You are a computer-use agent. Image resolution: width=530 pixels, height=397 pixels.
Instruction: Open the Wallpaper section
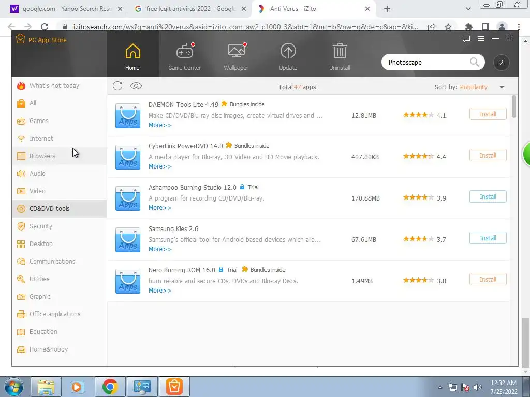coord(236,56)
